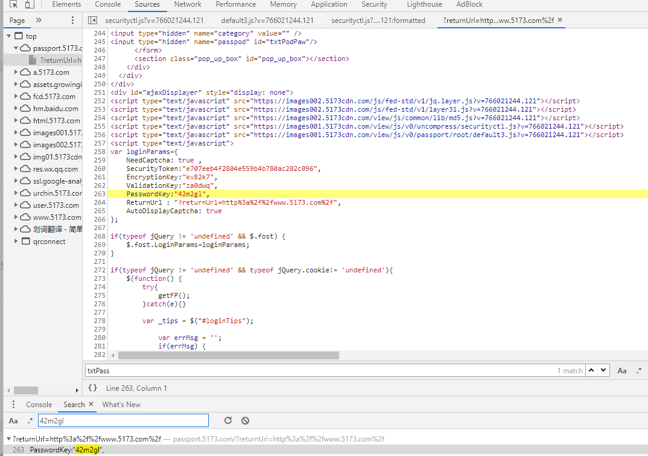Screen dimensions: 648x456
Task: Pretty print with the braces icon
Action: [92, 388]
